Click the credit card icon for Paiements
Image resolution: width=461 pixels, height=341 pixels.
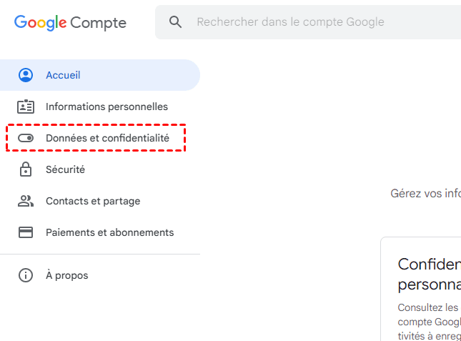pyautogui.click(x=26, y=232)
